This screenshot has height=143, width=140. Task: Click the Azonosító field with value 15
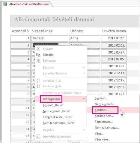20,136
